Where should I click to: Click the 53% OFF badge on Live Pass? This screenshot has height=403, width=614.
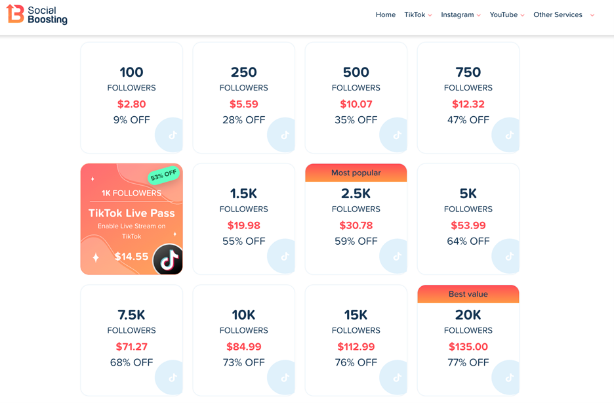[163, 176]
